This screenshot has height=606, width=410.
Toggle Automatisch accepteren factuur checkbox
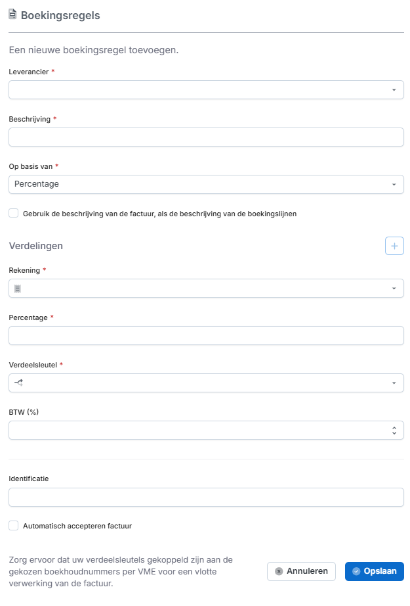pos(14,526)
